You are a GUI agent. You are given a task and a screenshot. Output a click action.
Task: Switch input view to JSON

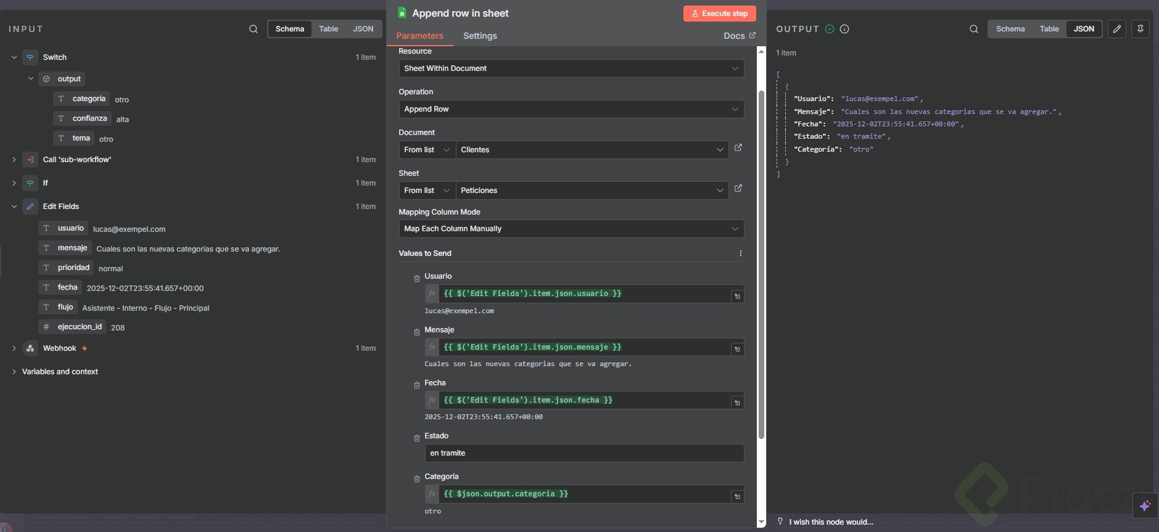click(x=363, y=29)
